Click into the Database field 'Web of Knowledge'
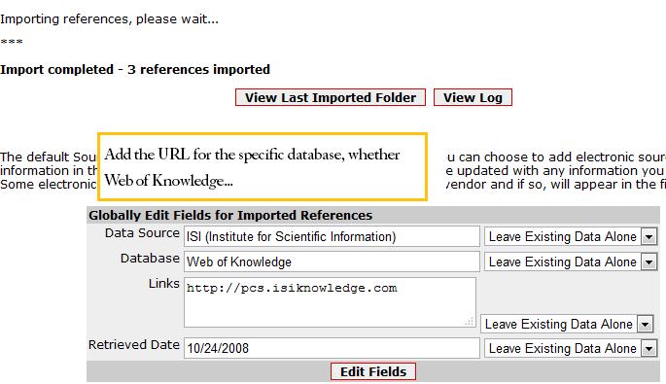This screenshot has height=384, width=666. pyautogui.click(x=332, y=262)
